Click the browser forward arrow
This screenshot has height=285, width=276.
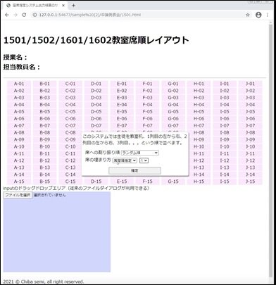[x=15, y=15]
